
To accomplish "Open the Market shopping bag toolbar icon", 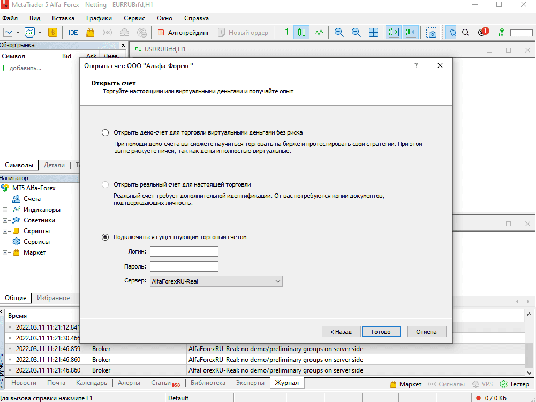I will click(90, 33).
